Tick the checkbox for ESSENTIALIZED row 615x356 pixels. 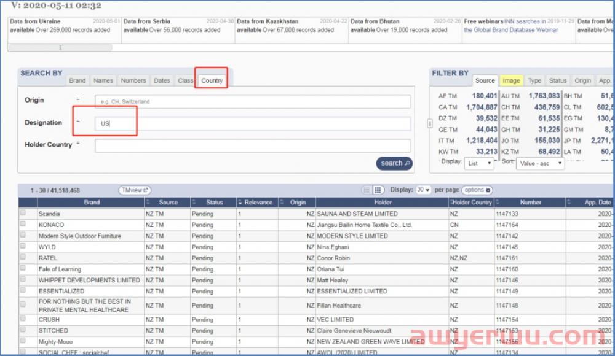pos(23,290)
